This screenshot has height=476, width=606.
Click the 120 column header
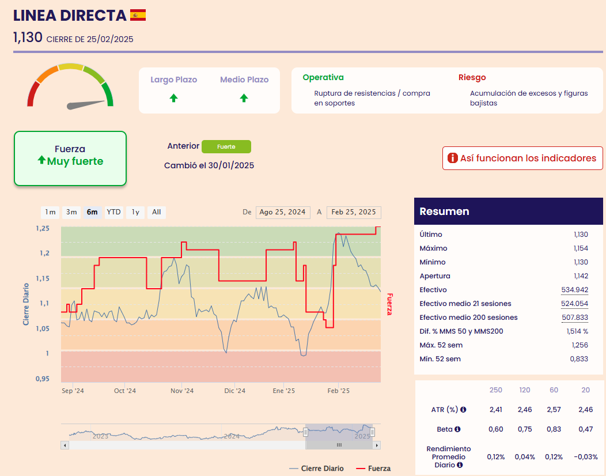click(x=525, y=390)
